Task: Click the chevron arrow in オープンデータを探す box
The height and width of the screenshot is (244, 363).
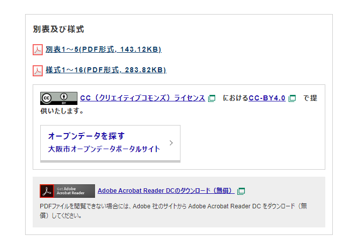Action: [x=171, y=143]
